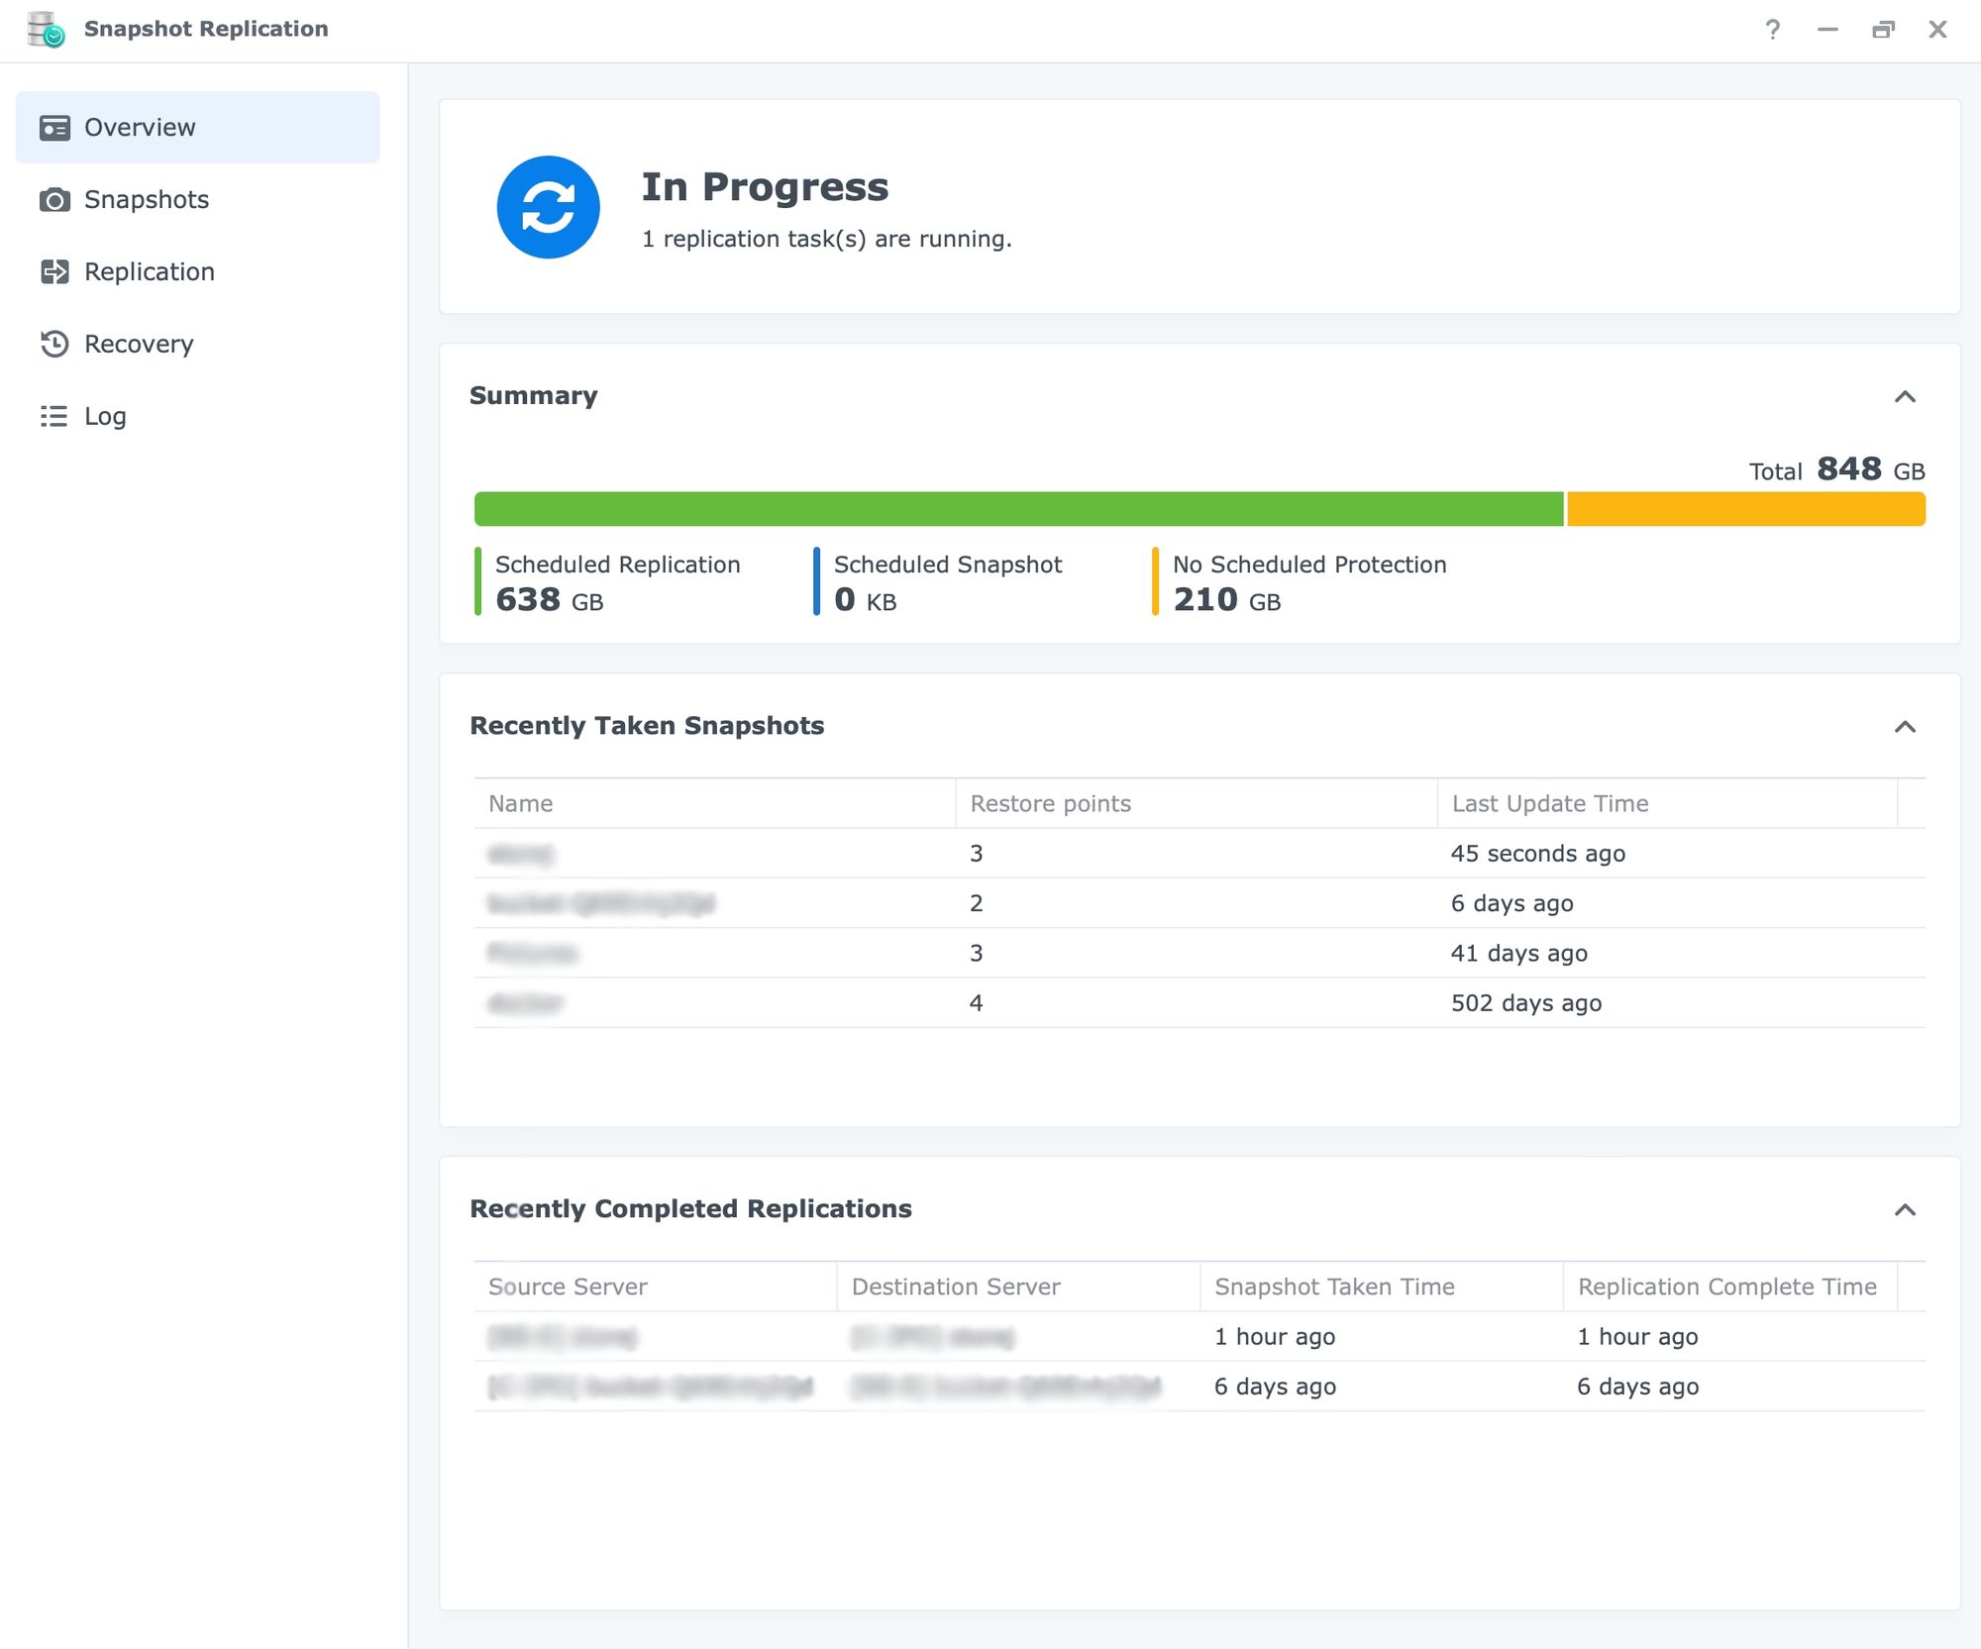Click the blue In Progress sync icon

tap(548, 207)
